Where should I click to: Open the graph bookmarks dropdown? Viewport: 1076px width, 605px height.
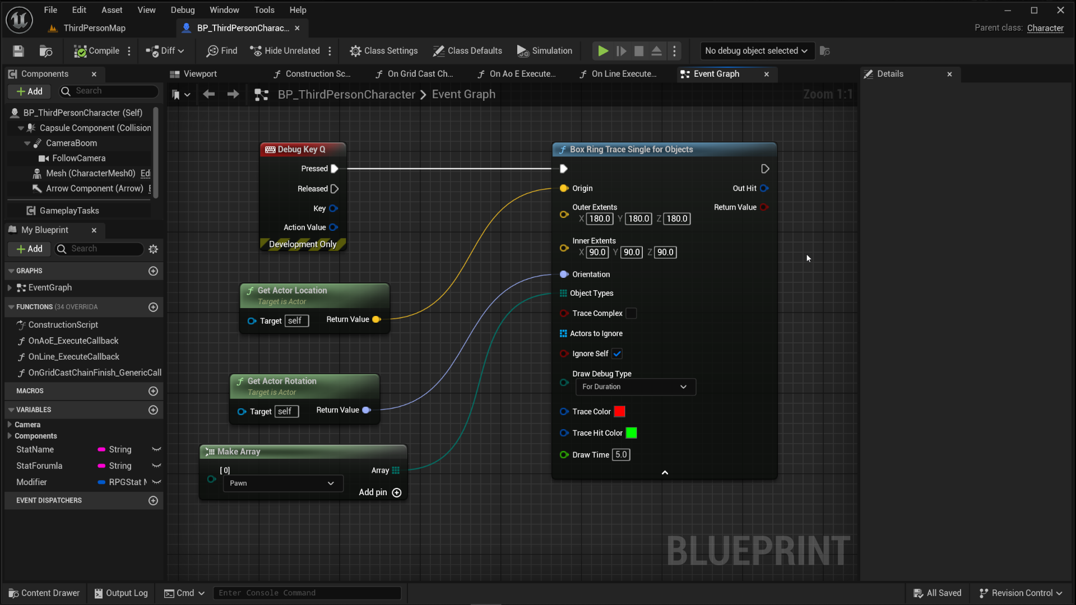[x=180, y=95]
